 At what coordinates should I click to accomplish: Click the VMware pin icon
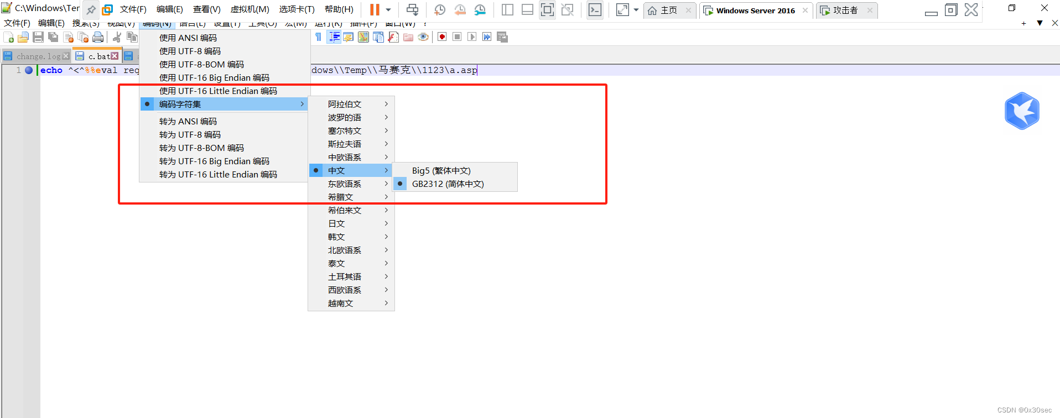pos(91,10)
